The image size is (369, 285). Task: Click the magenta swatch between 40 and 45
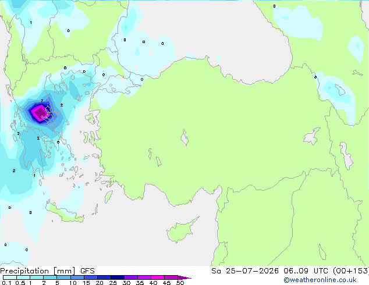coord(158,277)
